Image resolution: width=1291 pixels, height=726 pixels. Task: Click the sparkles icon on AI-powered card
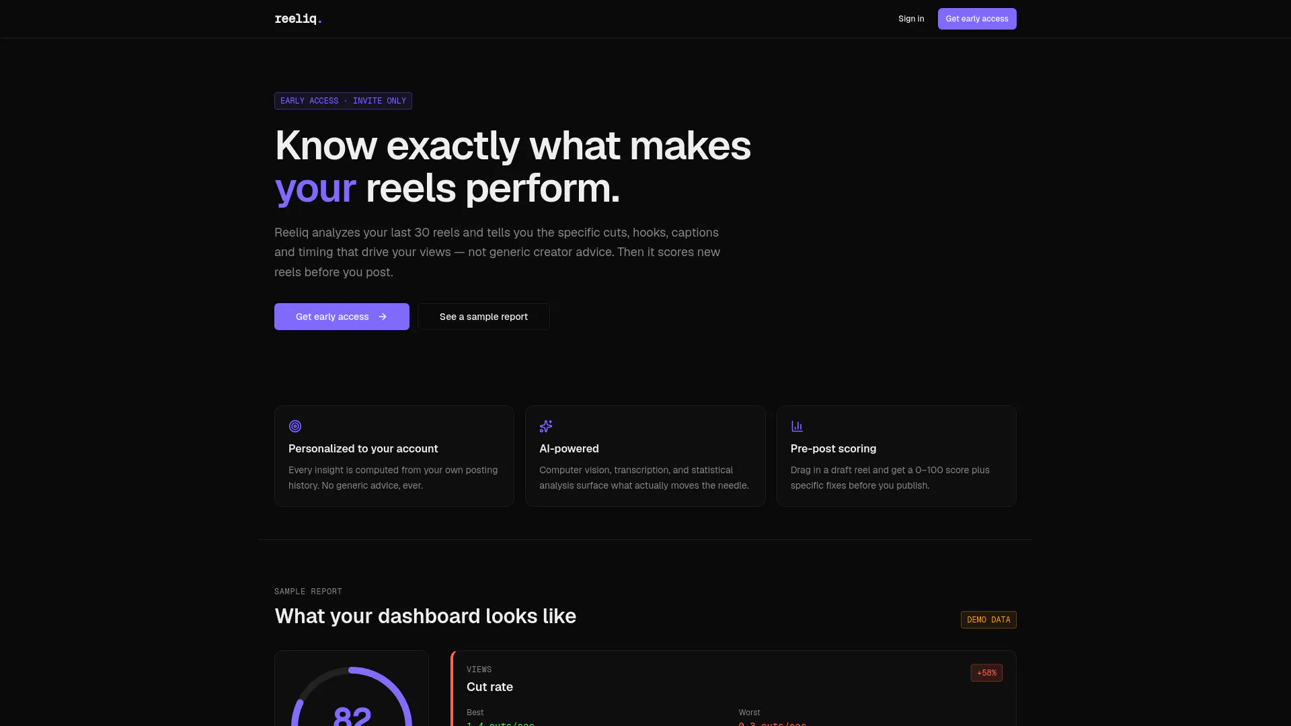[x=546, y=426]
